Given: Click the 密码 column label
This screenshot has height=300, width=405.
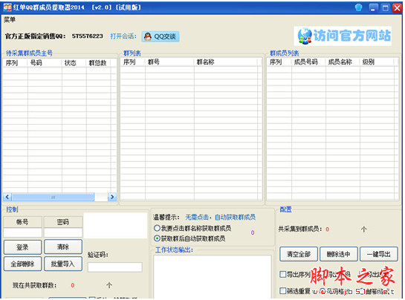Looking at the screenshot, I should pyautogui.click(x=63, y=222).
